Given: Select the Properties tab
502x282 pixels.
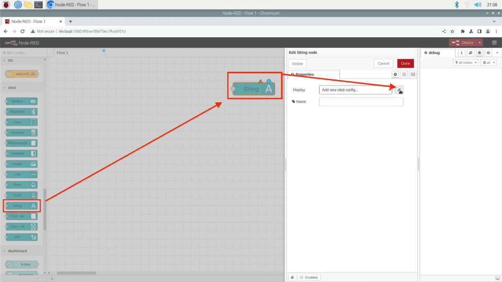Looking at the screenshot, I should (x=314, y=74).
